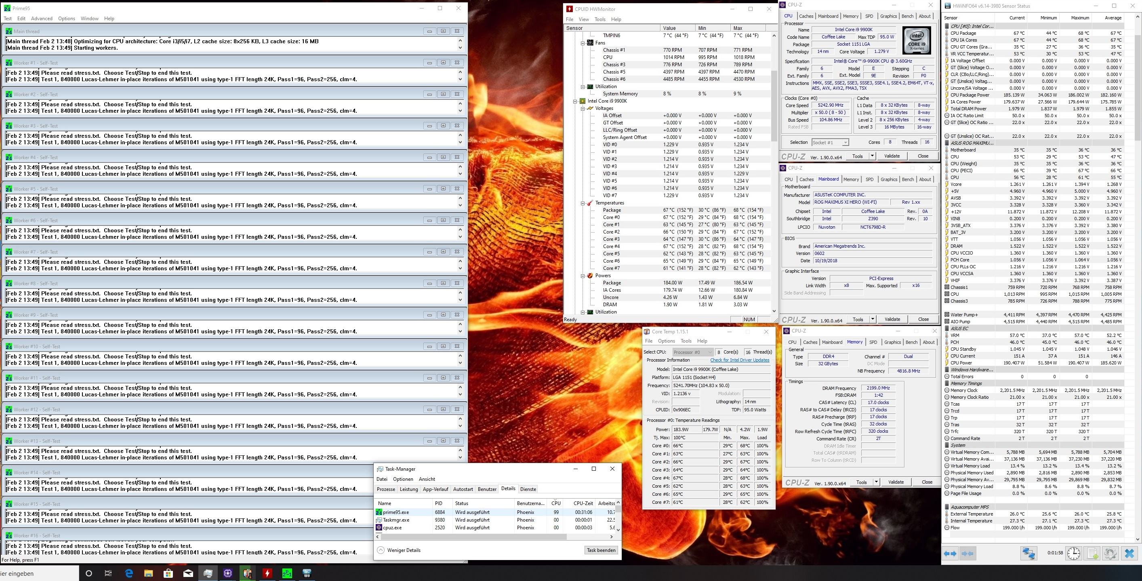Image resolution: width=1142 pixels, height=581 pixels.
Task: Reset HWiNFO timer with the clock icon
Action: click(1074, 554)
